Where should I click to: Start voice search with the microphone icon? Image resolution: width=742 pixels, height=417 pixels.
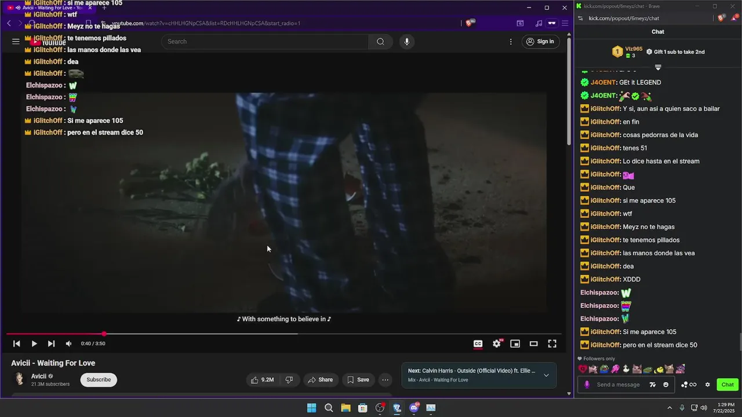click(x=406, y=42)
